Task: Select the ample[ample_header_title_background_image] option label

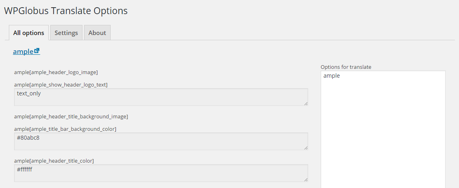Action: point(71,117)
